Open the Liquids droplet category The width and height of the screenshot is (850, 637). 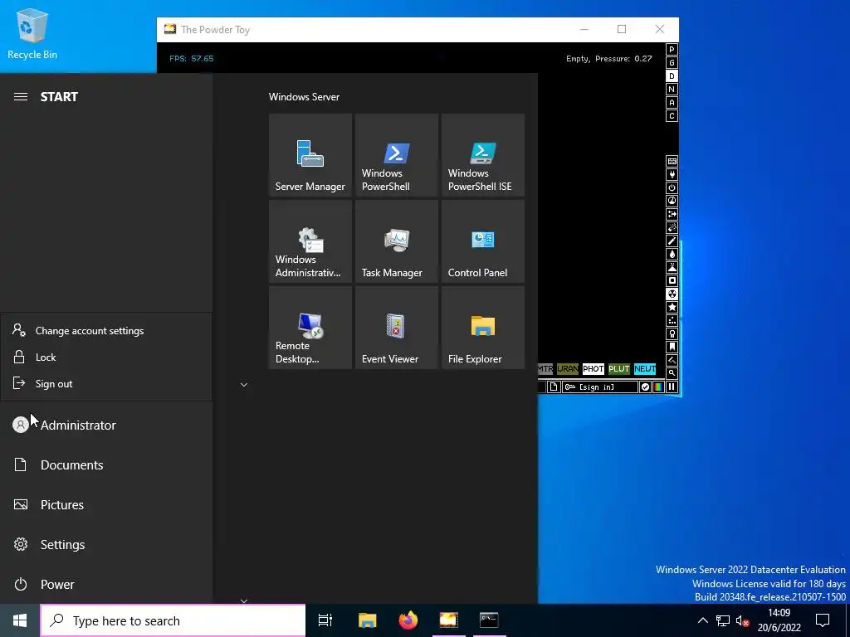672,254
